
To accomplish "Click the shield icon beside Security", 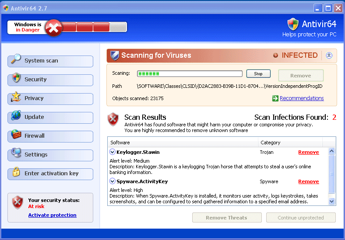I will 16,78.
